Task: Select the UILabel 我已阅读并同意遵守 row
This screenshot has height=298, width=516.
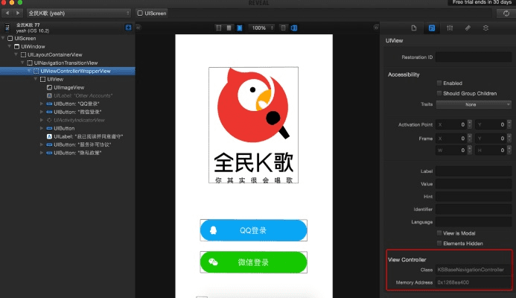Action: (x=68, y=136)
